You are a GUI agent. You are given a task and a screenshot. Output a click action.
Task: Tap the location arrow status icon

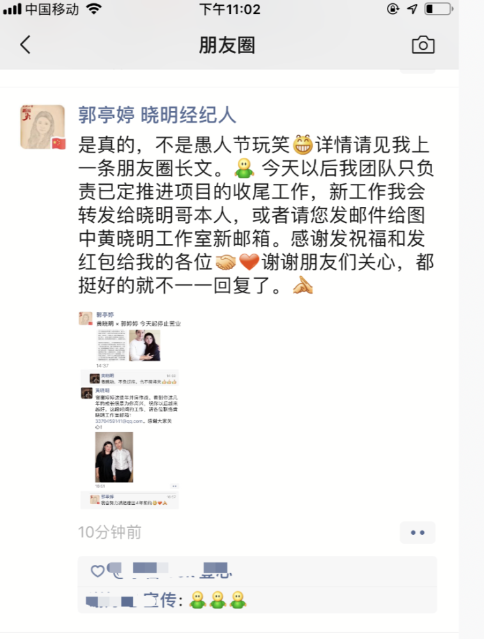click(x=412, y=9)
